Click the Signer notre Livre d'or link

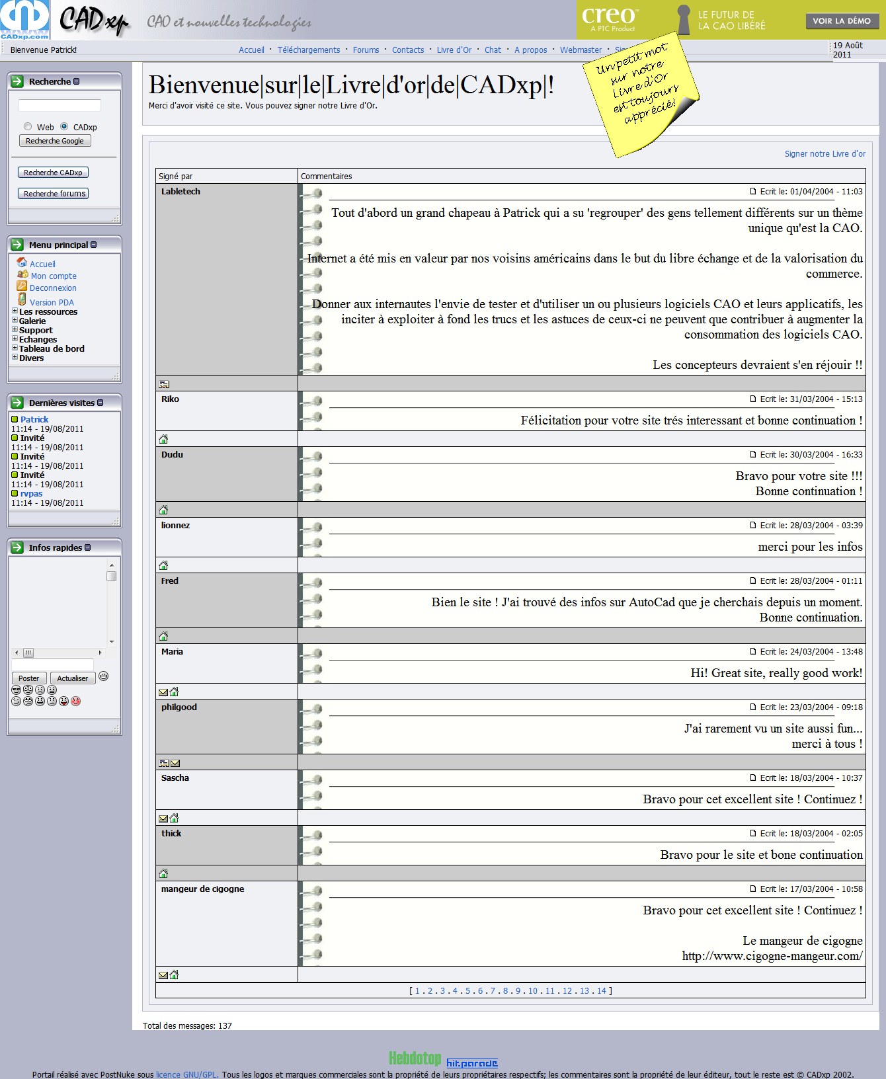coord(825,154)
